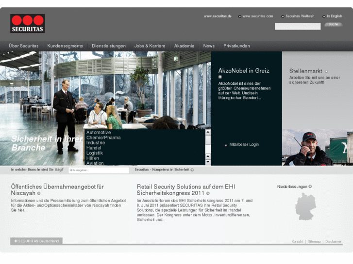Open the www.securitas.de link
The height and width of the screenshot is (264, 353).
pyautogui.click(x=218, y=16)
